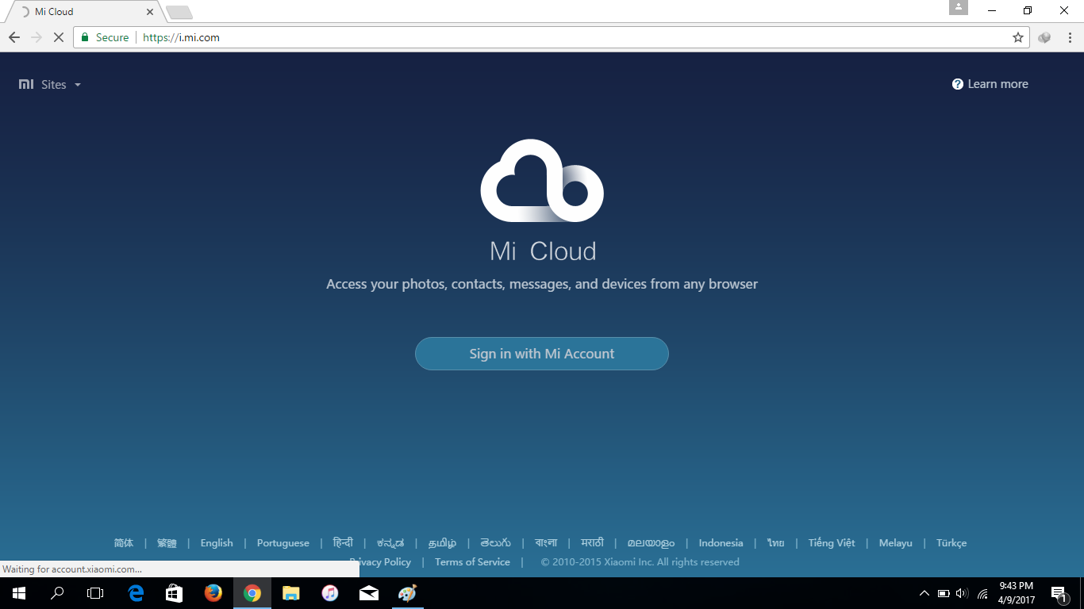
Task: Bookmark this page with star icon
Action: (x=1018, y=37)
